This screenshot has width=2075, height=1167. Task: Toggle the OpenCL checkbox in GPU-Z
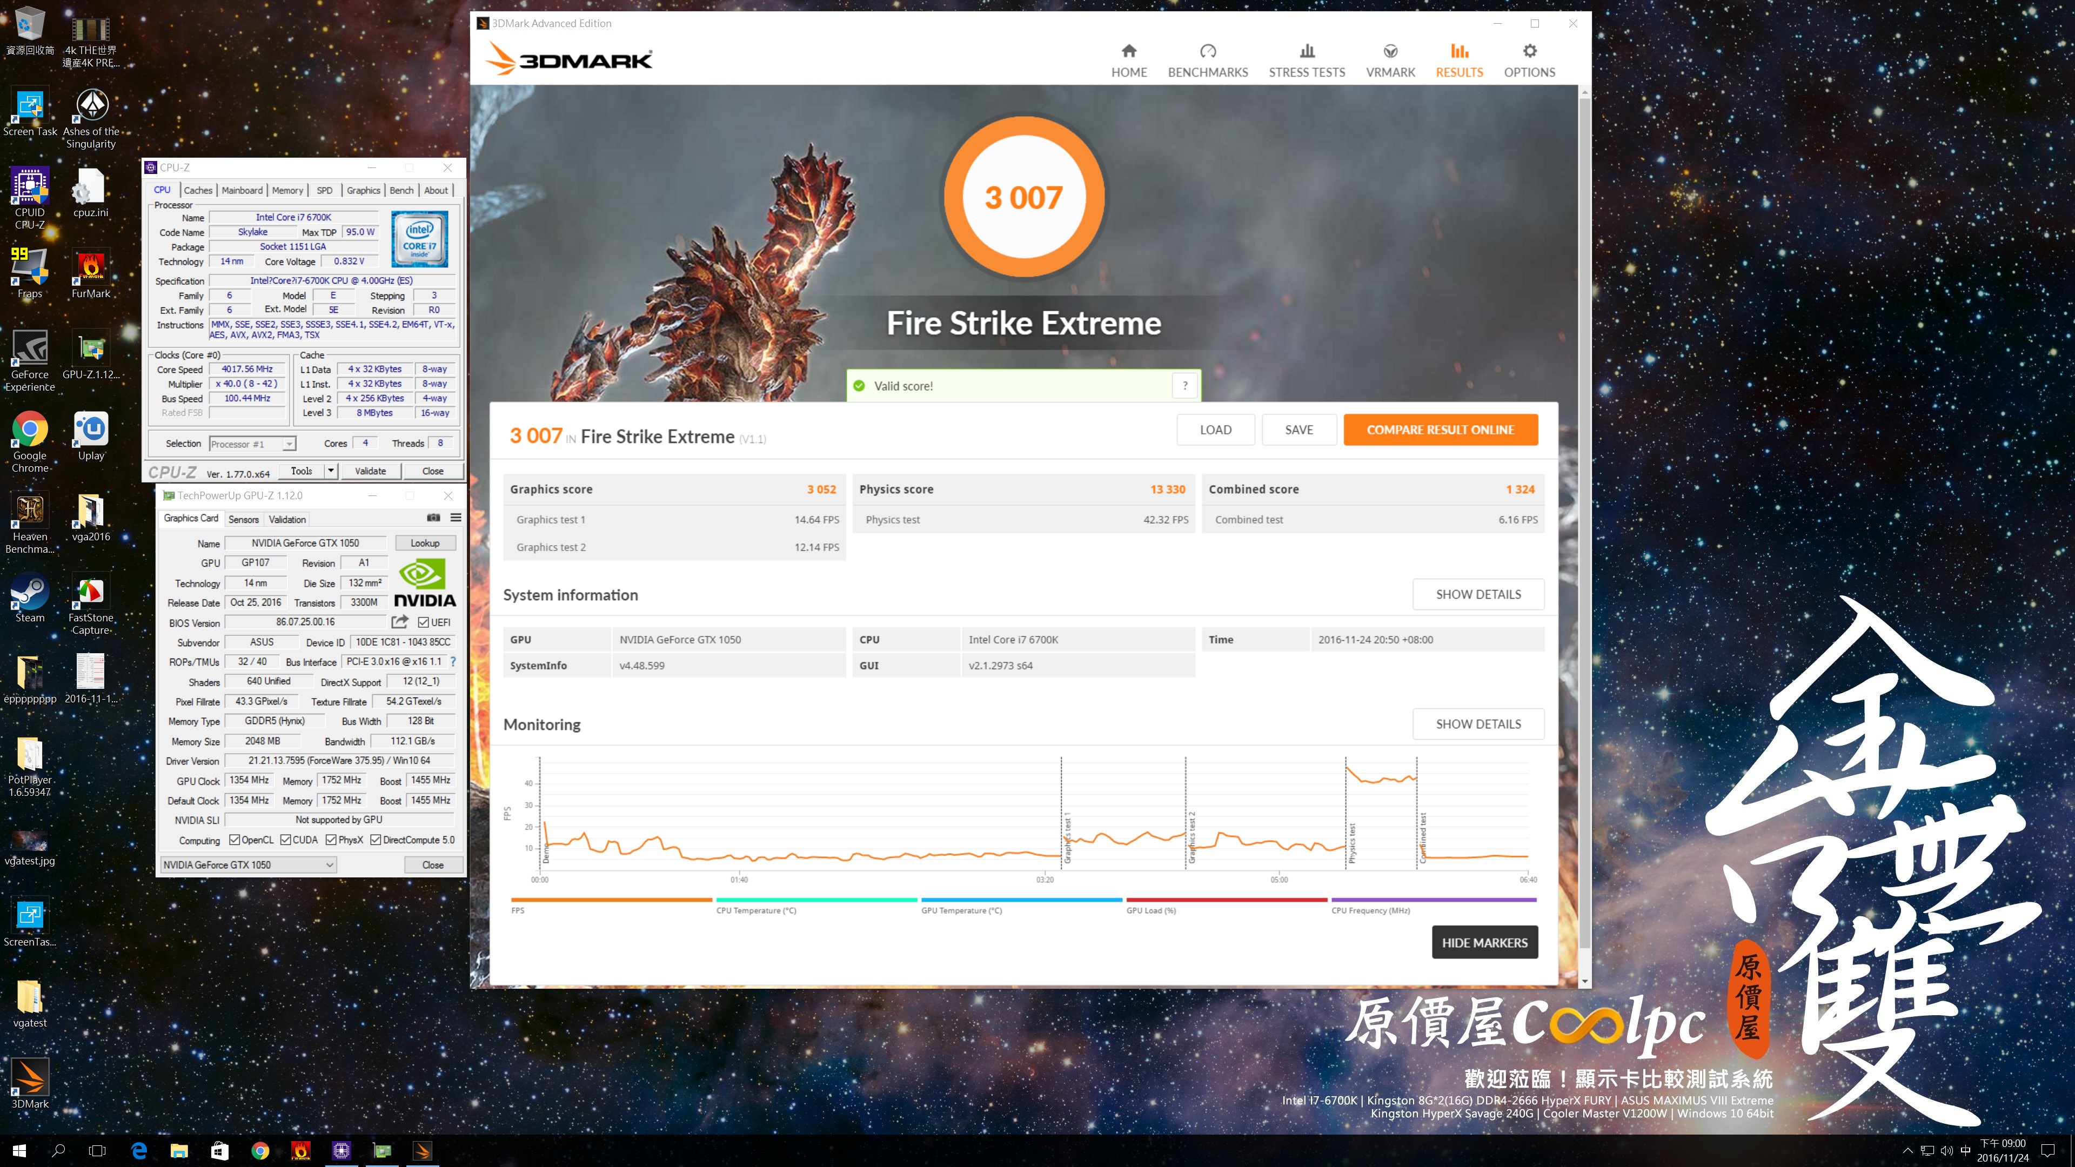coord(235,840)
